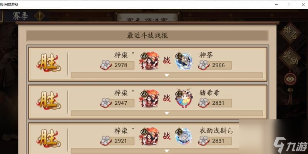Click opponent name 猪希希
This screenshot has width=308, height=154.
209,93
